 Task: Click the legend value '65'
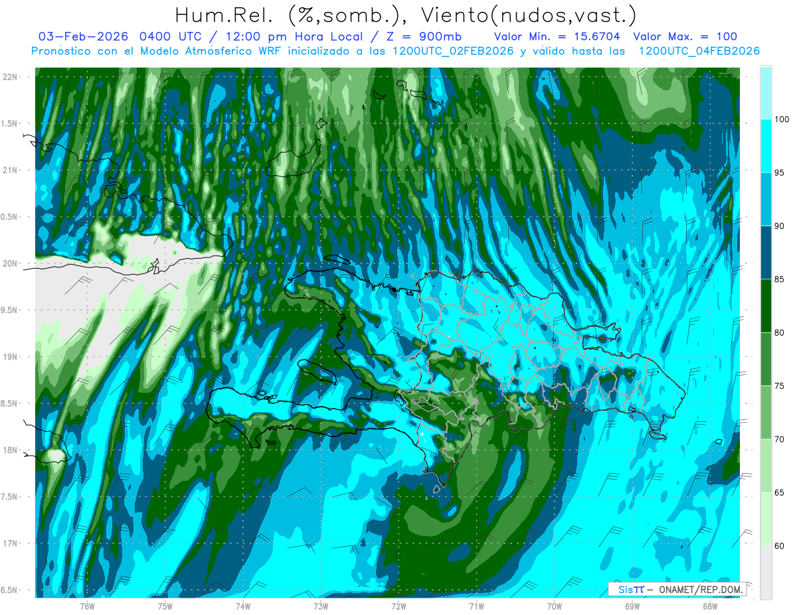[780, 492]
